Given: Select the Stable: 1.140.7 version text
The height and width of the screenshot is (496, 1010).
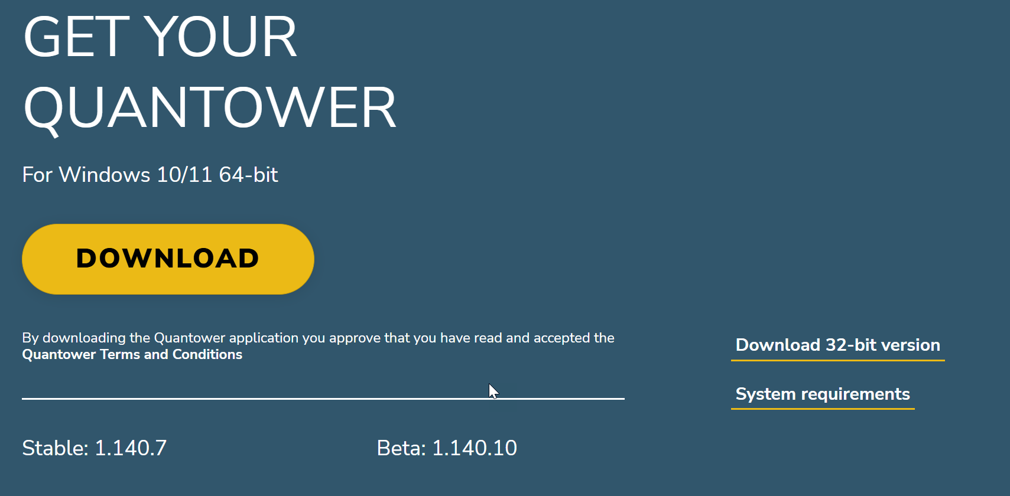Looking at the screenshot, I should click(95, 448).
